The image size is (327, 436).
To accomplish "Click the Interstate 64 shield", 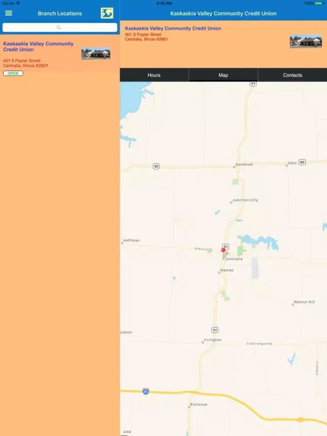I will pyautogui.click(x=146, y=391).
